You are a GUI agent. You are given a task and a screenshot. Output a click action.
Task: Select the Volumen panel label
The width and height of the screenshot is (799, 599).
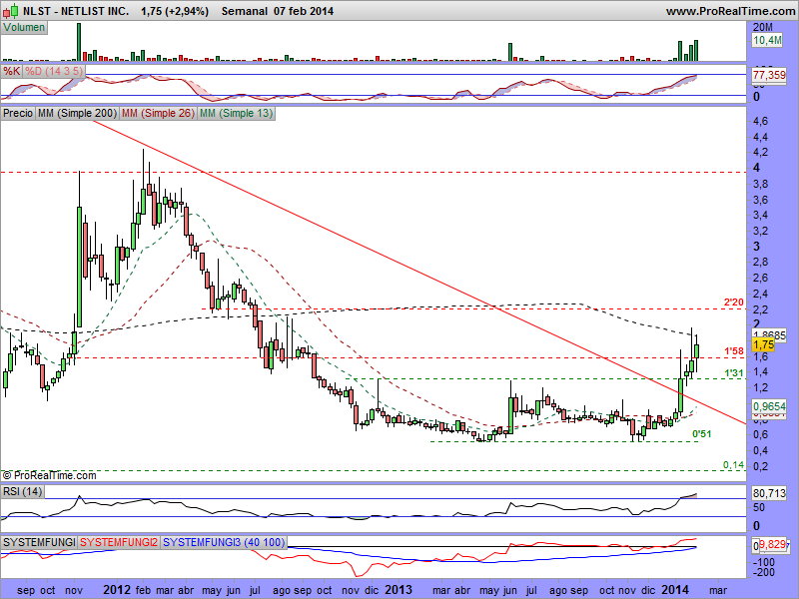point(24,28)
